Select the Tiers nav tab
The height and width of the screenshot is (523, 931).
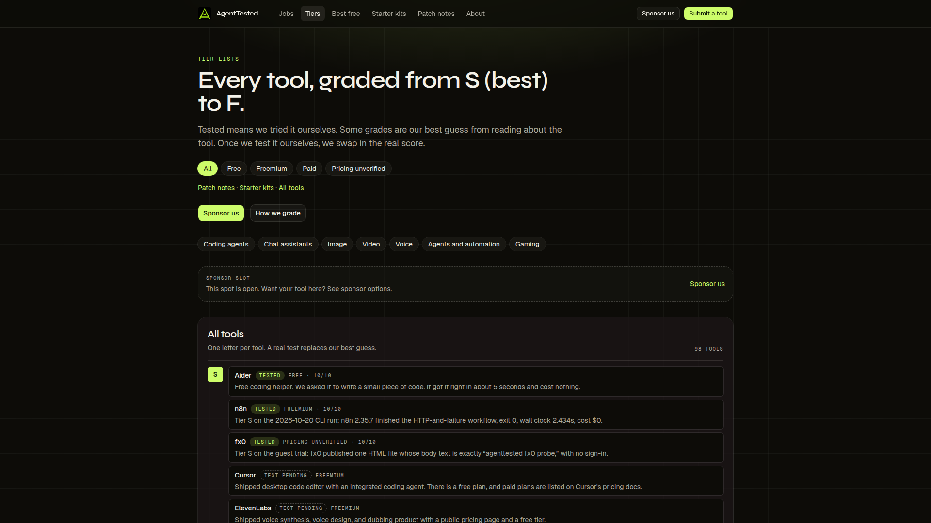pos(313,14)
